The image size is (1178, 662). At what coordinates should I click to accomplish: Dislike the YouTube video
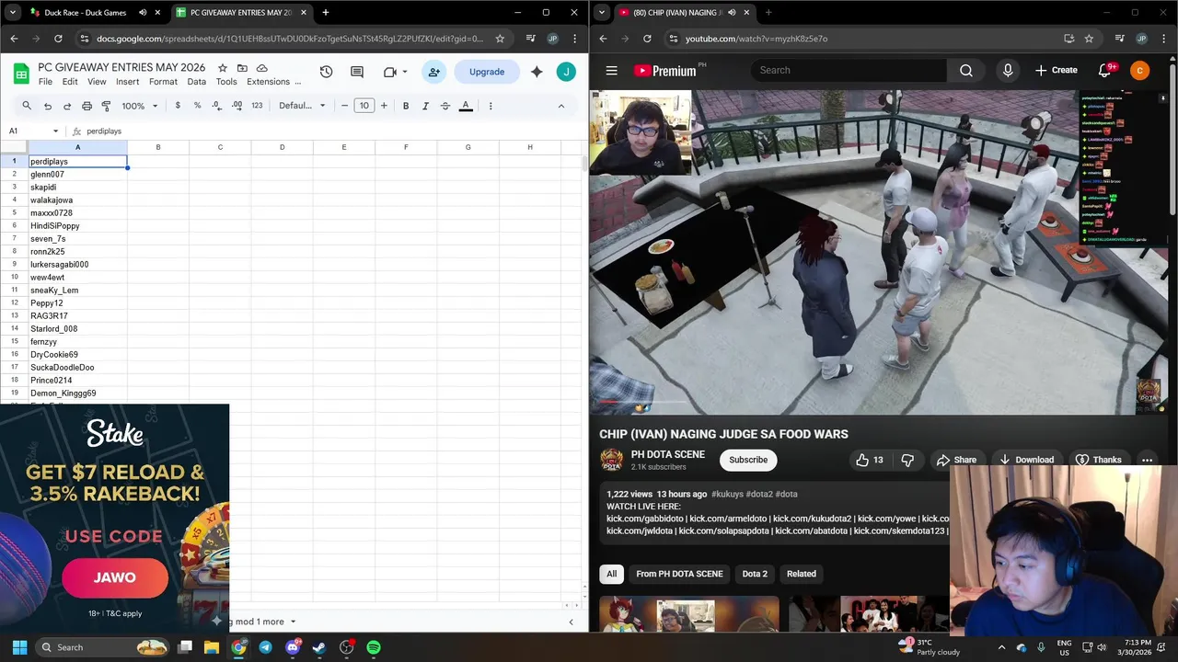[907, 460]
